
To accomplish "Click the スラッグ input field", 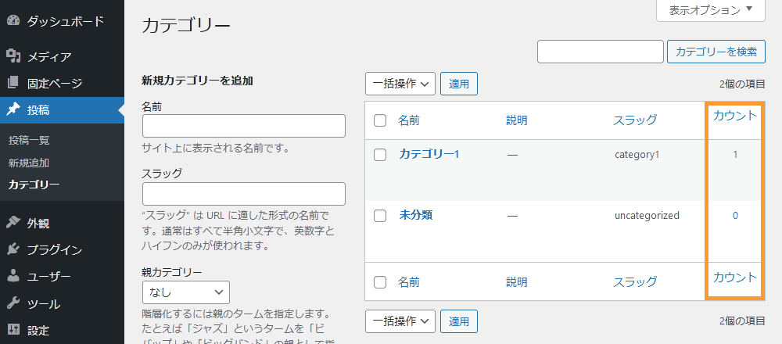I will pyautogui.click(x=244, y=194).
